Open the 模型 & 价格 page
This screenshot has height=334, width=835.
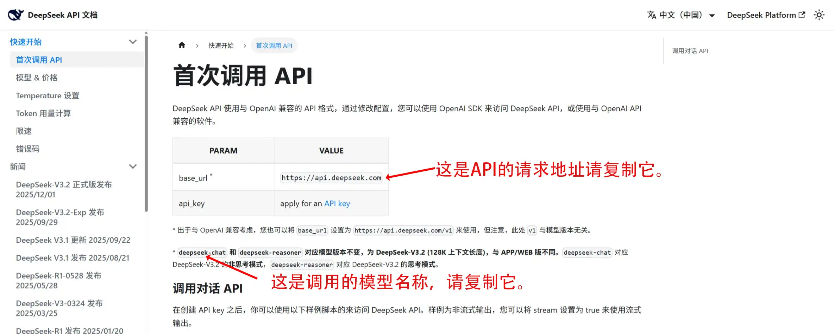[x=37, y=78]
